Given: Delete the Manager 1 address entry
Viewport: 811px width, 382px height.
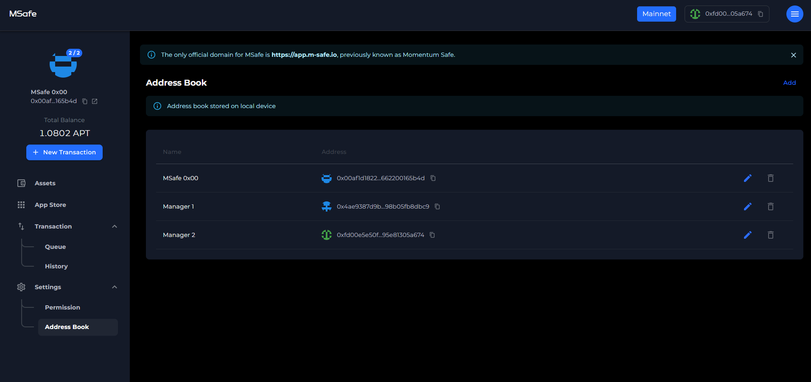Looking at the screenshot, I should click(x=770, y=206).
